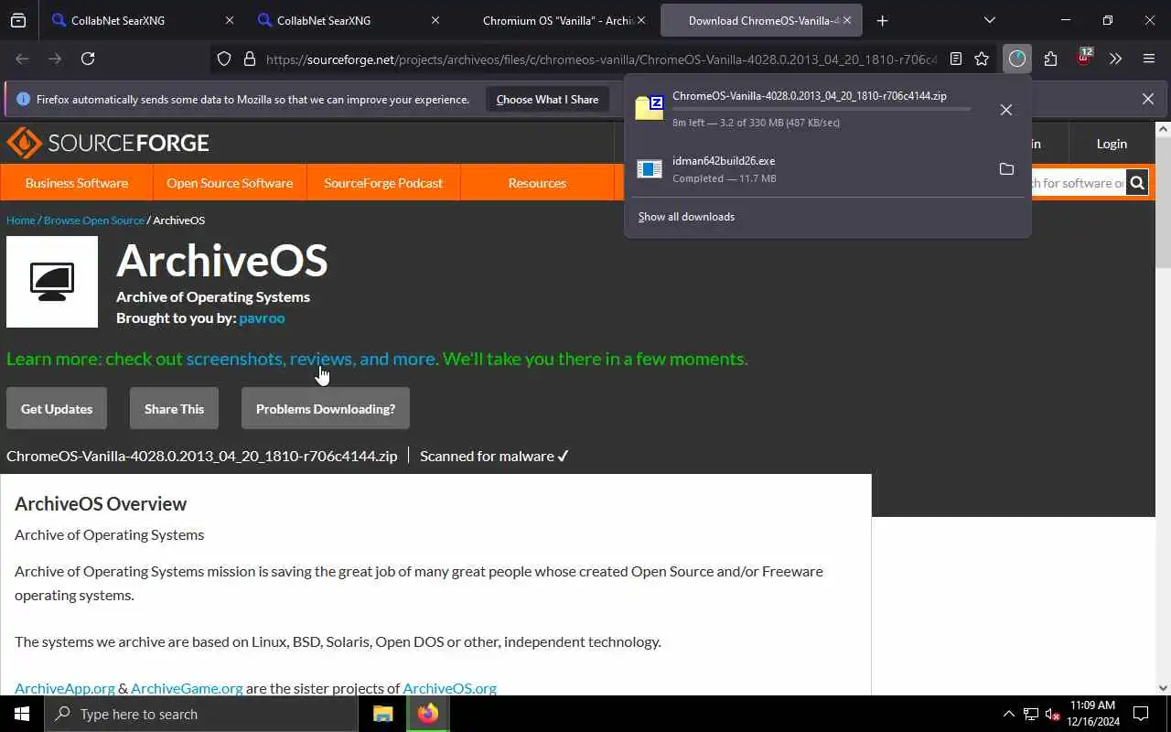Screen dimensions: 1171x732
Task: Open the notification center icon
Action: (x=1141, y=714)
